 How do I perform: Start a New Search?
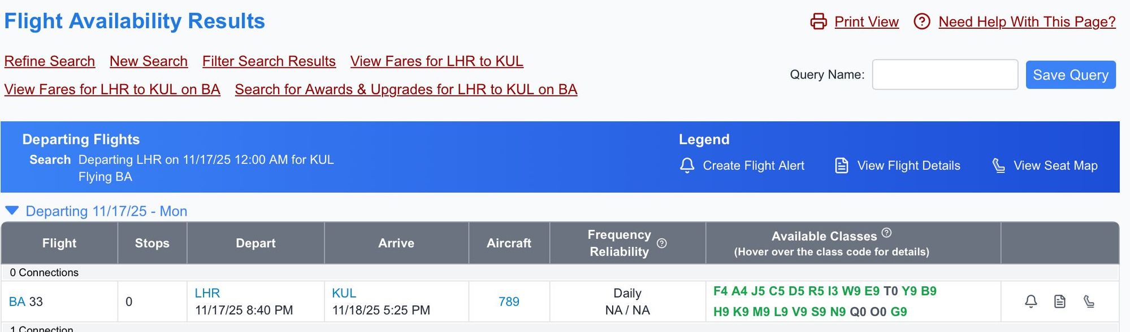click(x=149, y=61)
